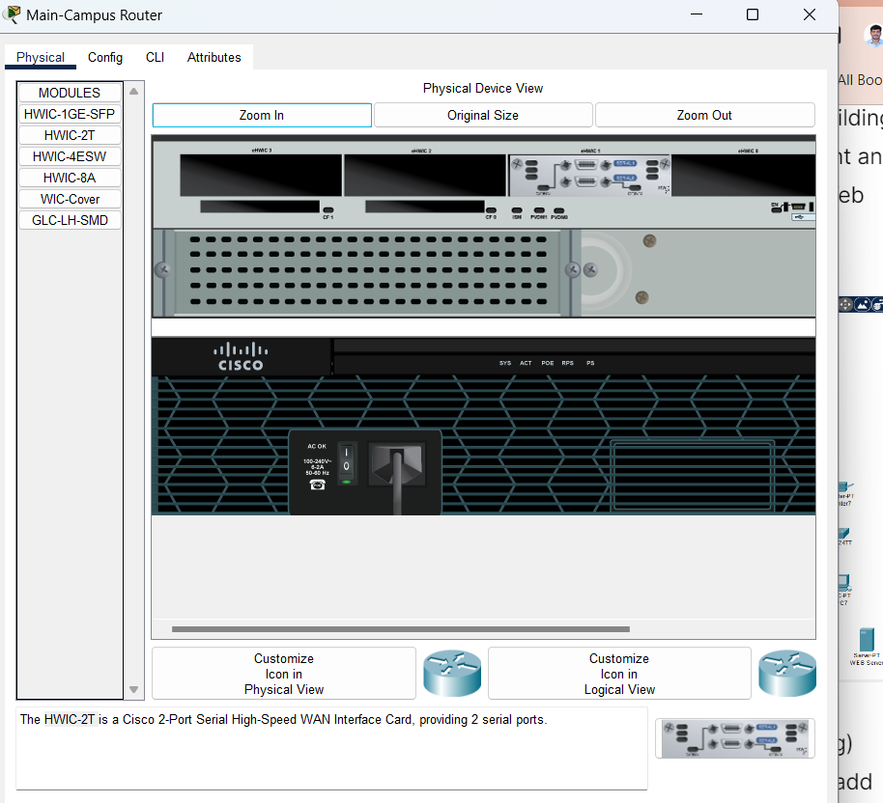Viewport: 883px width, 803px height.
Task: Close the Main-Campus Router window
Action: point(810,14)
